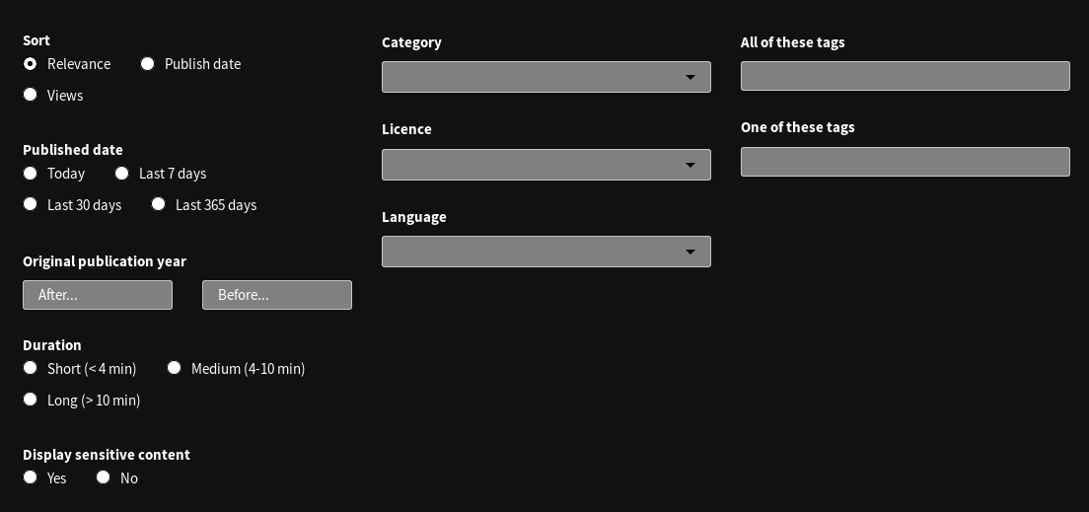Open the Language selector
This screenshot has height=512, width=1089.
click(545, 252)
